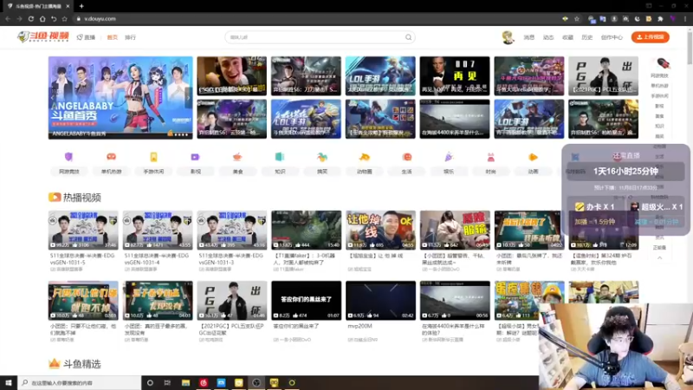
Task: Select the 娱乐 party category icon
Action: tap(449, 157)
